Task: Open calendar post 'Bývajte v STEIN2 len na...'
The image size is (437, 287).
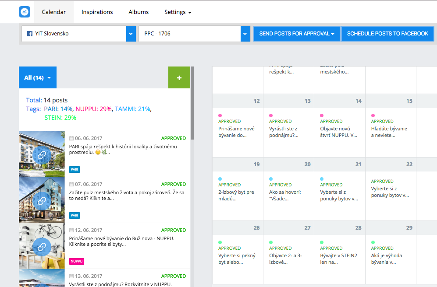Action: pos(338,259)
